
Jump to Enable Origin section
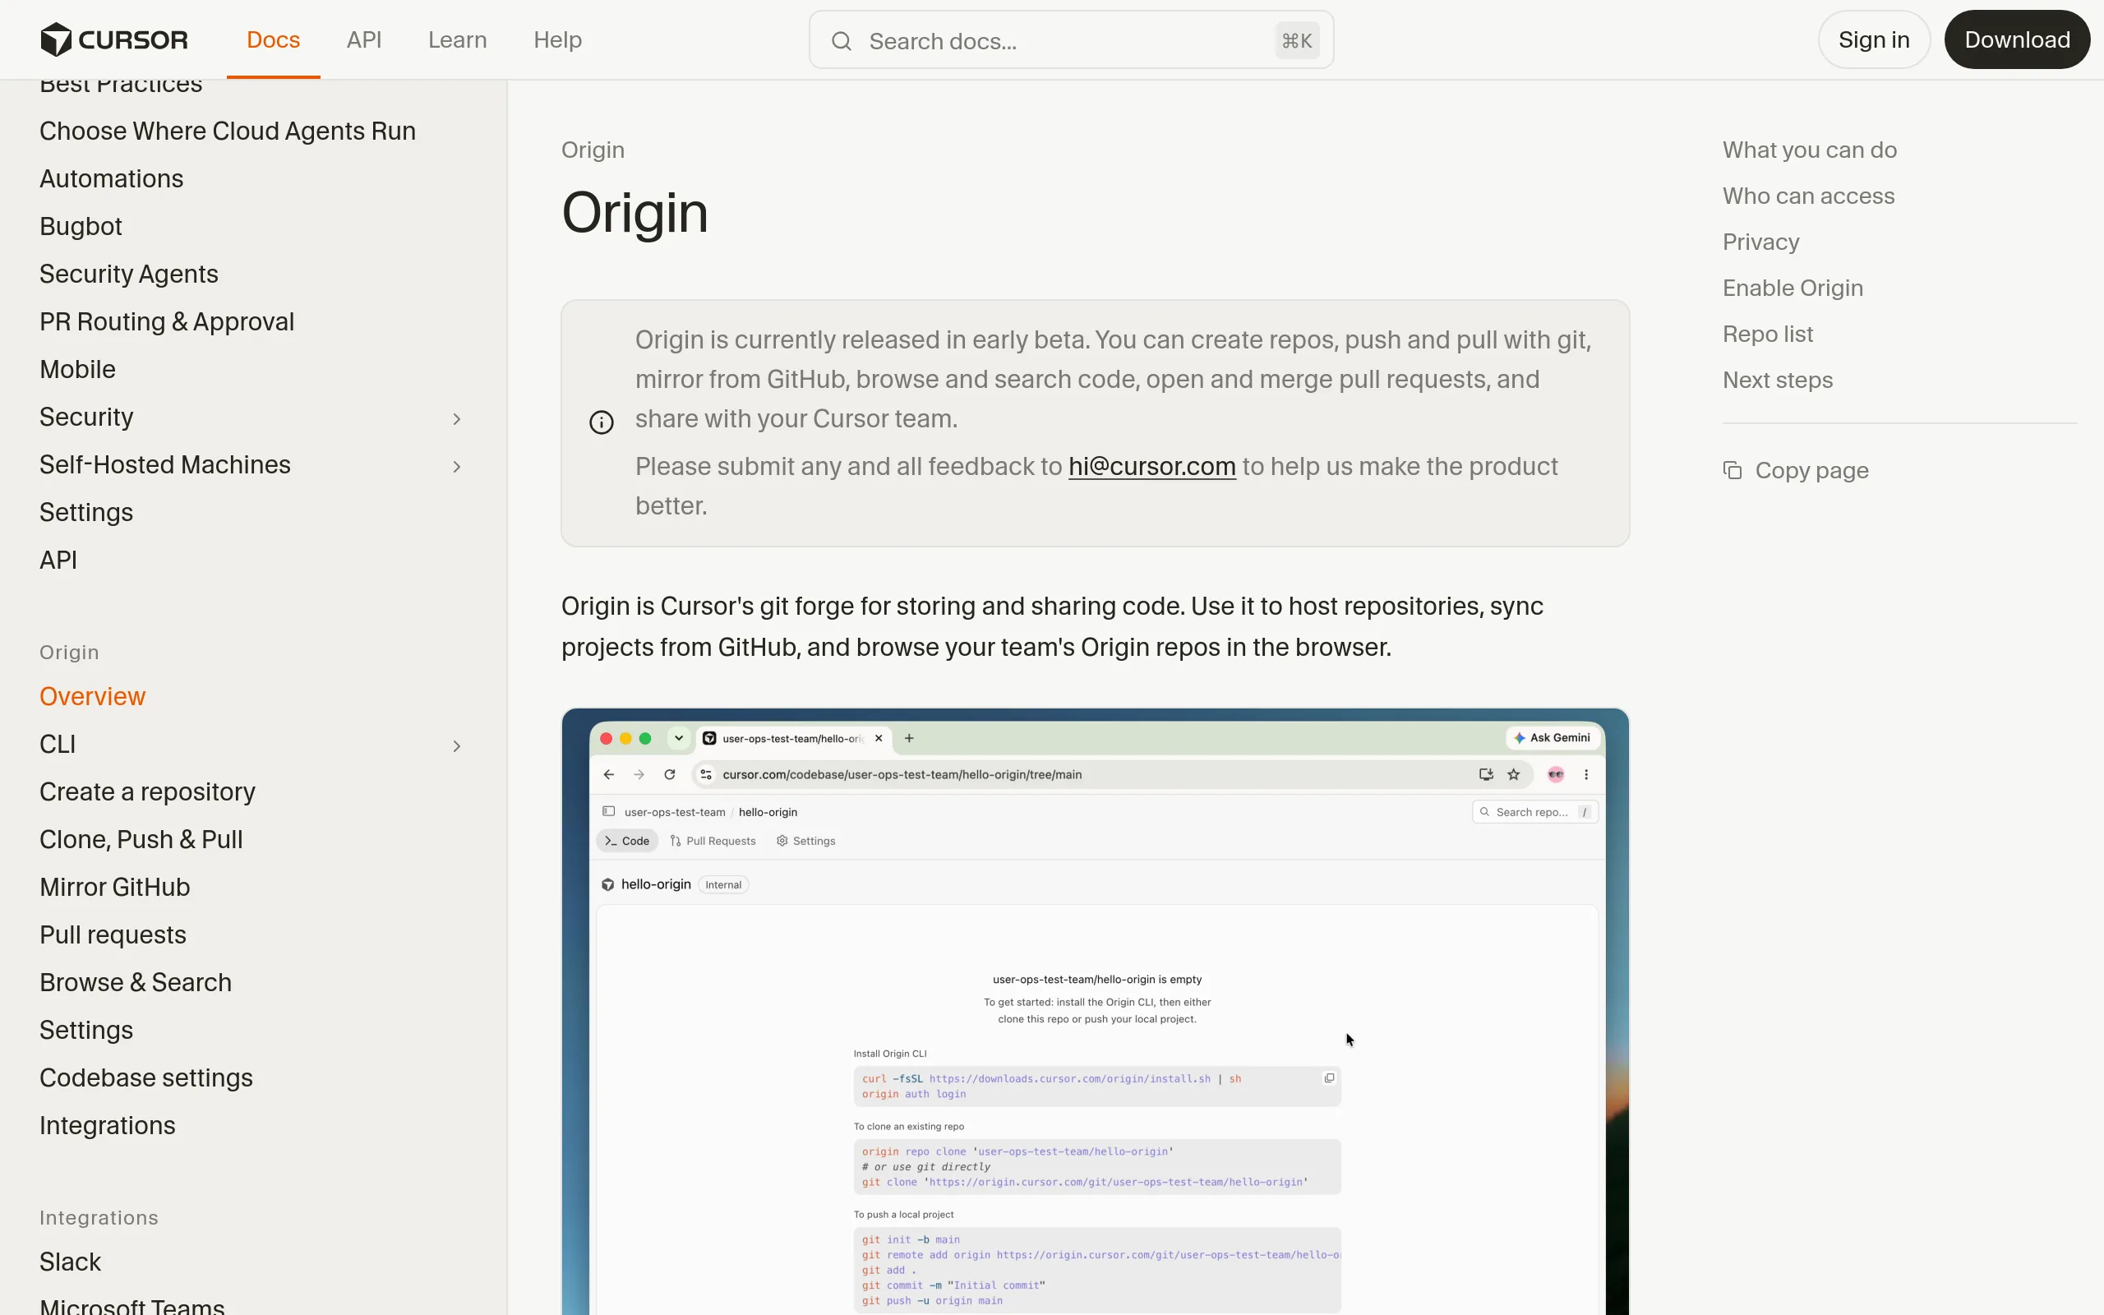1793,288
